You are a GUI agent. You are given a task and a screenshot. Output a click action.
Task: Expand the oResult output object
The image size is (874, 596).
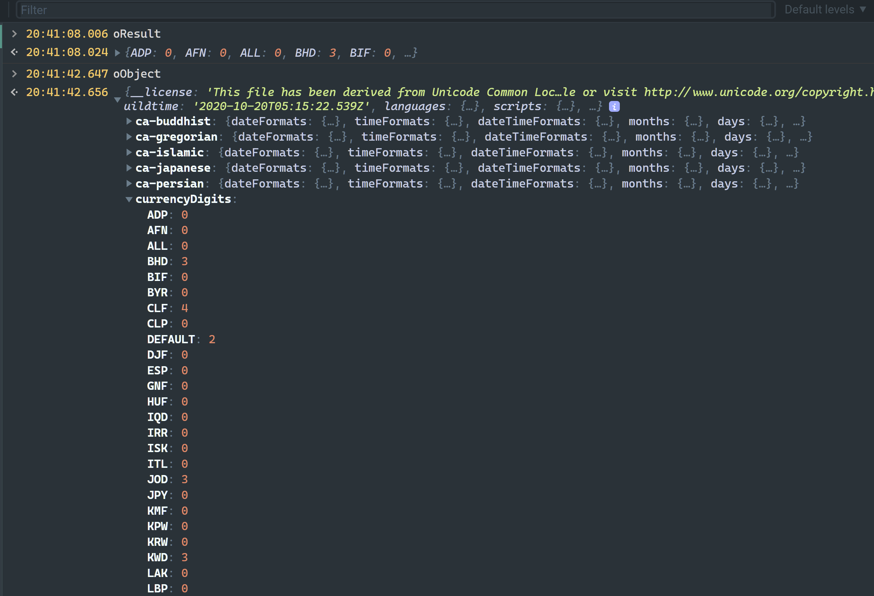(117, 53)
